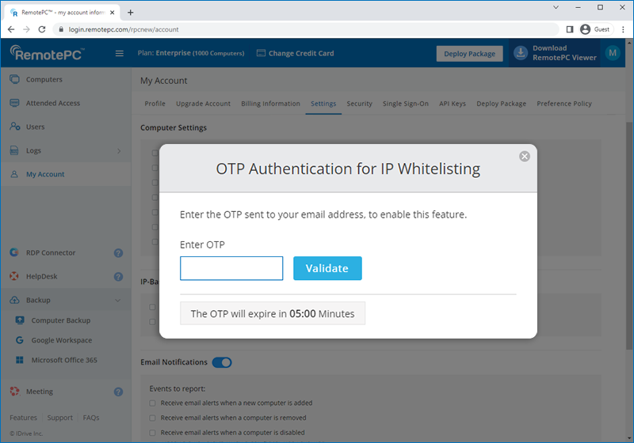Image resolution: width=634 pixels, height=443 pixels.
Task: Expand the Logs sidebar submenu
Action: click(x=119, y=151)
